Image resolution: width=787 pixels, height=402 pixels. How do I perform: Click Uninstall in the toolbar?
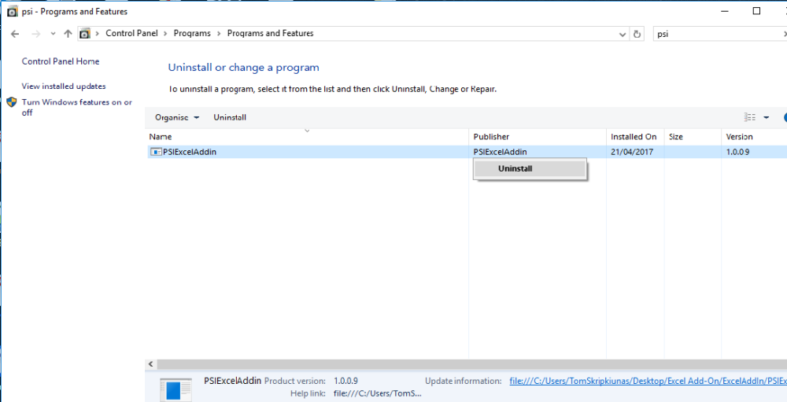[x=230, y=117]
